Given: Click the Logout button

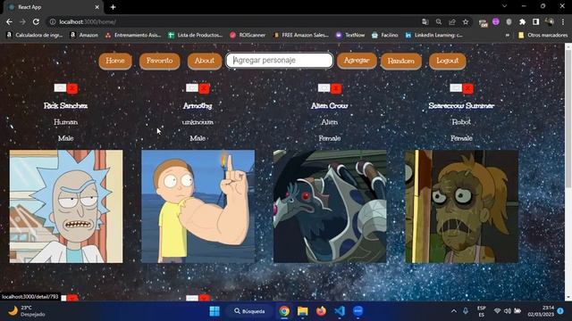Looking at the screenshot, I should pyautogui.click(x=447, y=61).
